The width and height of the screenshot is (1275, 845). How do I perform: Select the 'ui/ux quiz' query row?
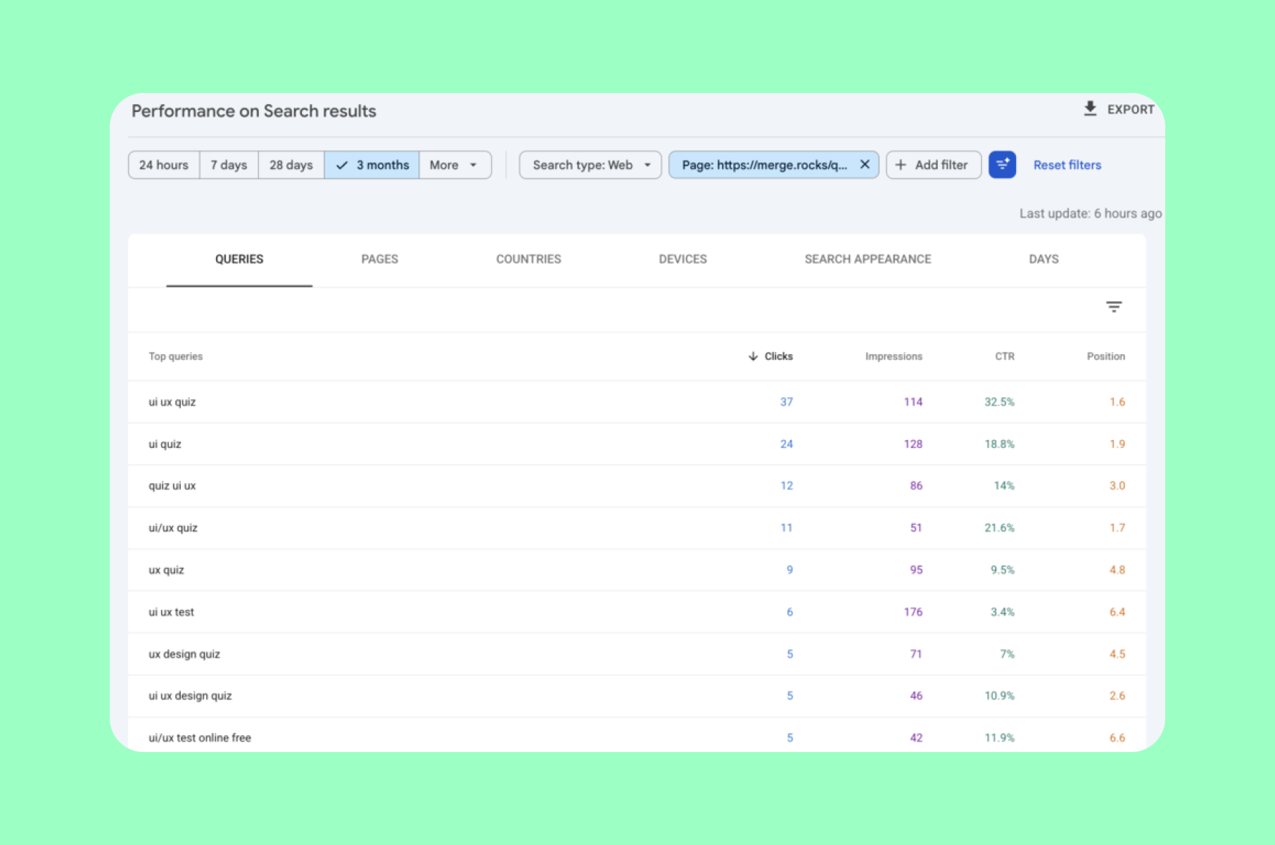(637, 528)
